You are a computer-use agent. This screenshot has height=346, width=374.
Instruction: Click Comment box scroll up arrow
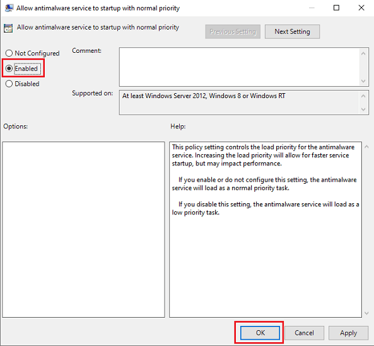point(363,53)
